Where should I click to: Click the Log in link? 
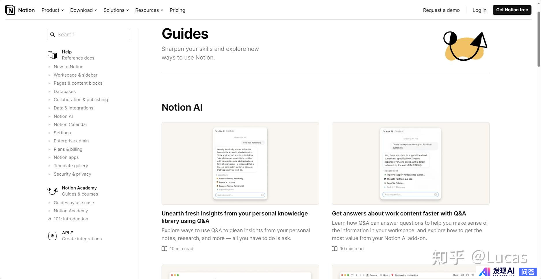(479, 10)
